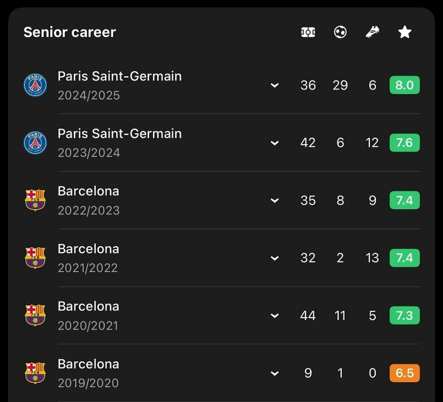Click the Barcelona crest for 2022/2023
The width and height of the screenshot is (443, 402).
pos(35,200)
